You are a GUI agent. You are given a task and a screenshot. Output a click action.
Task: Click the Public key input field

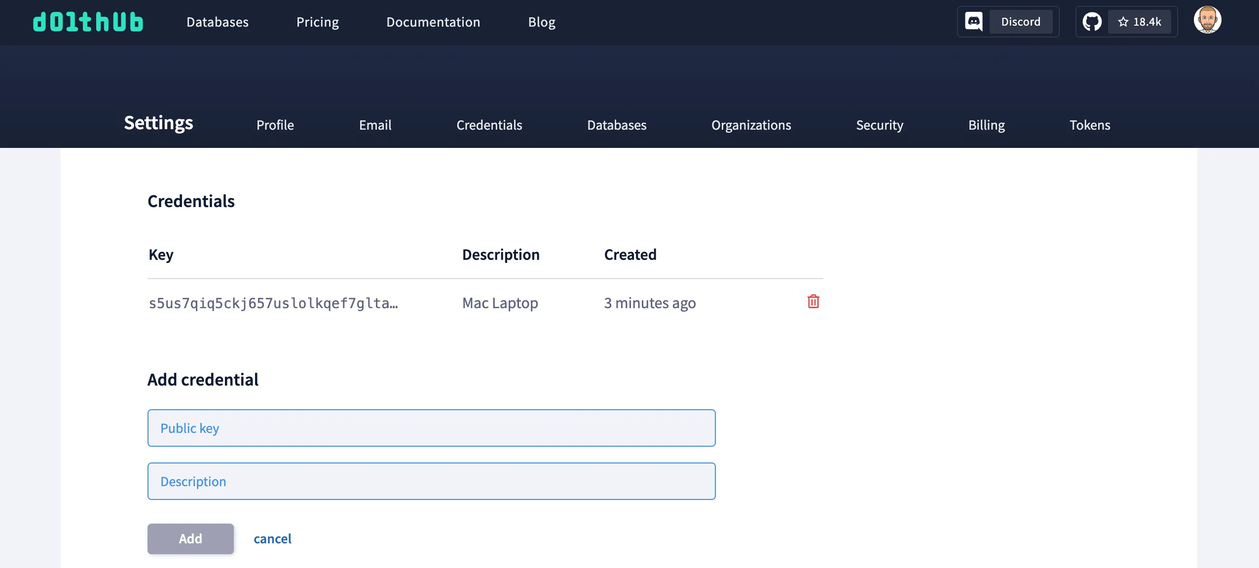[x=431, y=427]
